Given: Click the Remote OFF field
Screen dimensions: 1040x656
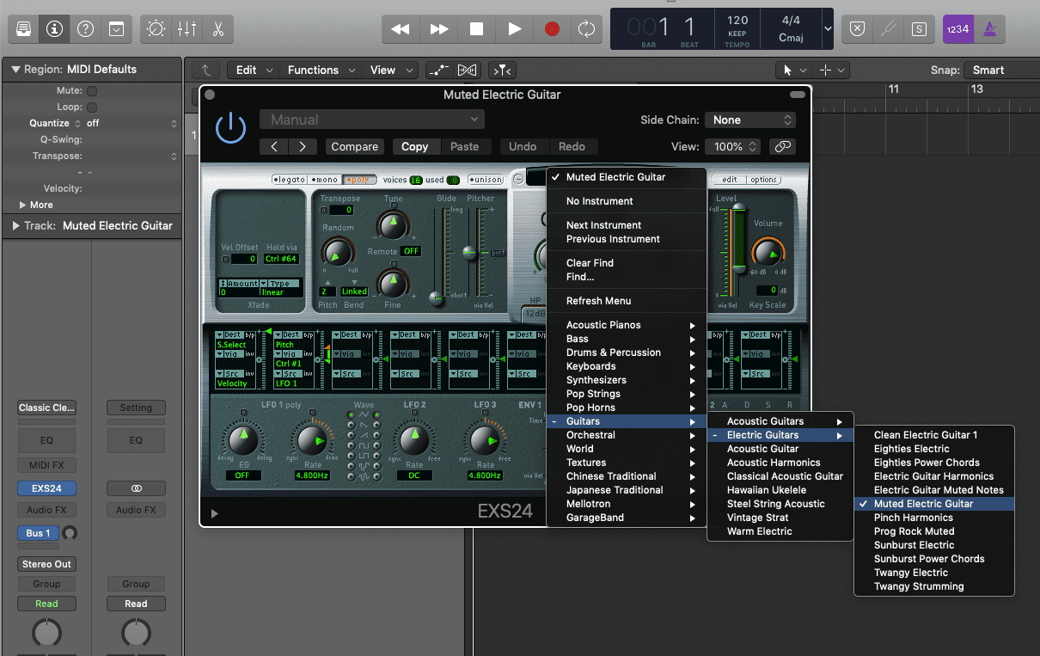Looking at the screenshot, I should click(410, 251).
